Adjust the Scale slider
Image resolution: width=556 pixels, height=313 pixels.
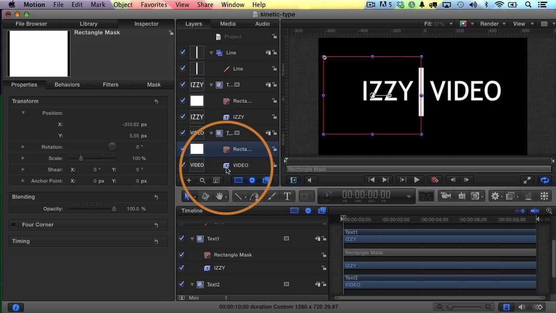(91, 158)
